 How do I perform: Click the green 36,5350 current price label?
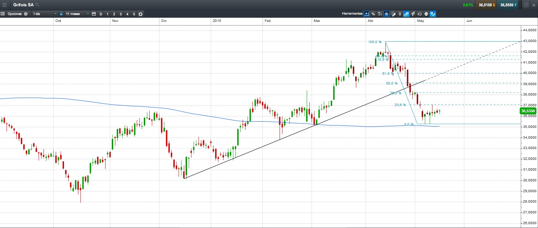tap(528, 111)
